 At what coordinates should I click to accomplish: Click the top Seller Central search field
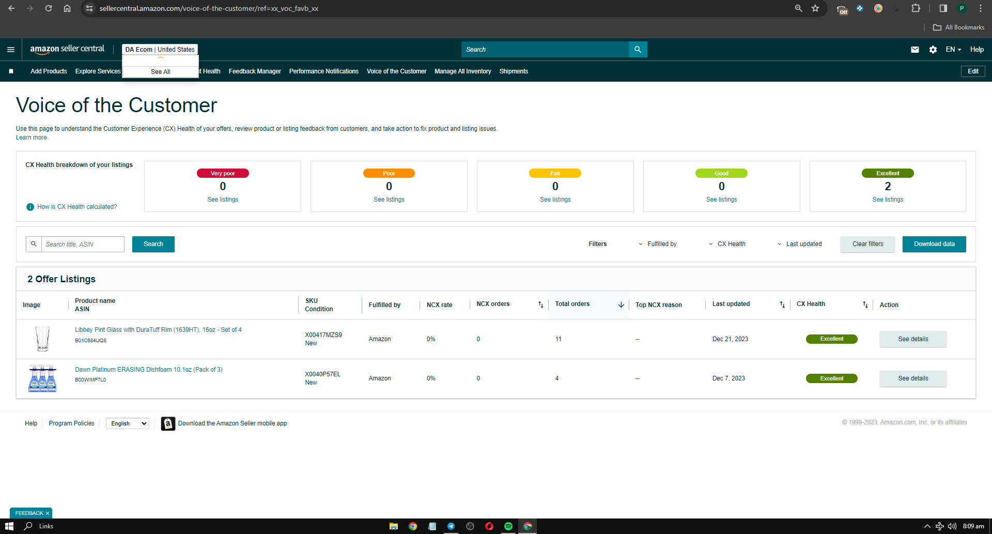pyautogui.click(x=545, y=50)
